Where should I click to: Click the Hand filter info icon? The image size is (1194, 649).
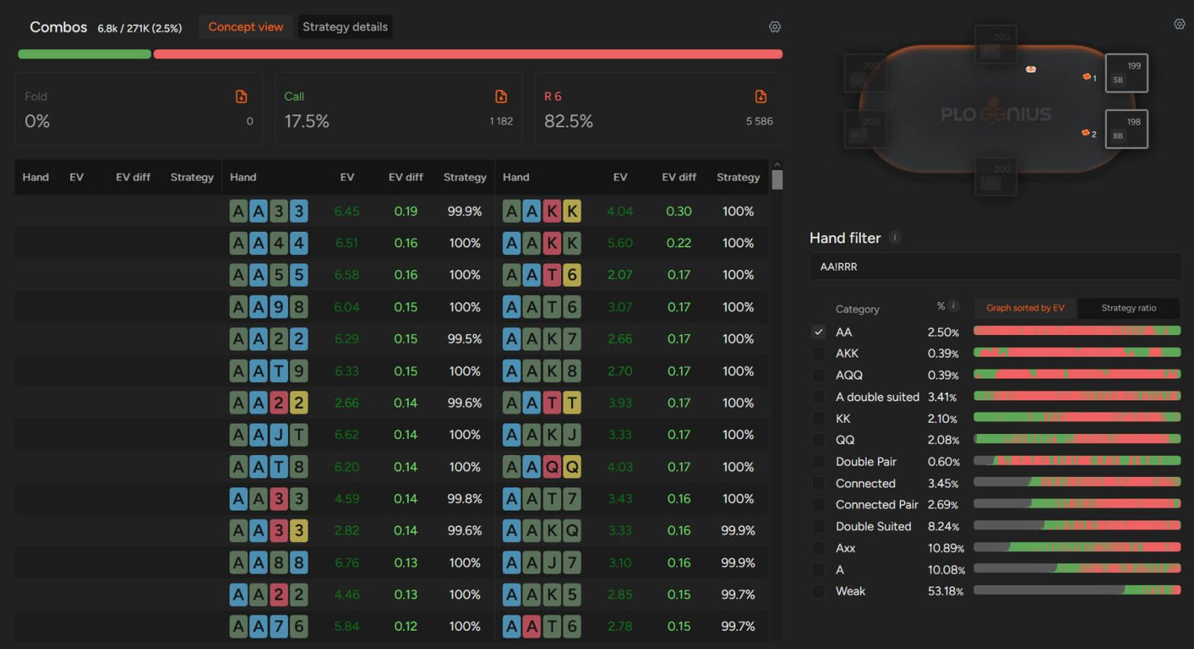click(x=895, y=237)
